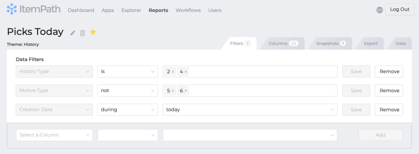Open the Dashboard menu item
419x154 pixels.
coord(81,10)
